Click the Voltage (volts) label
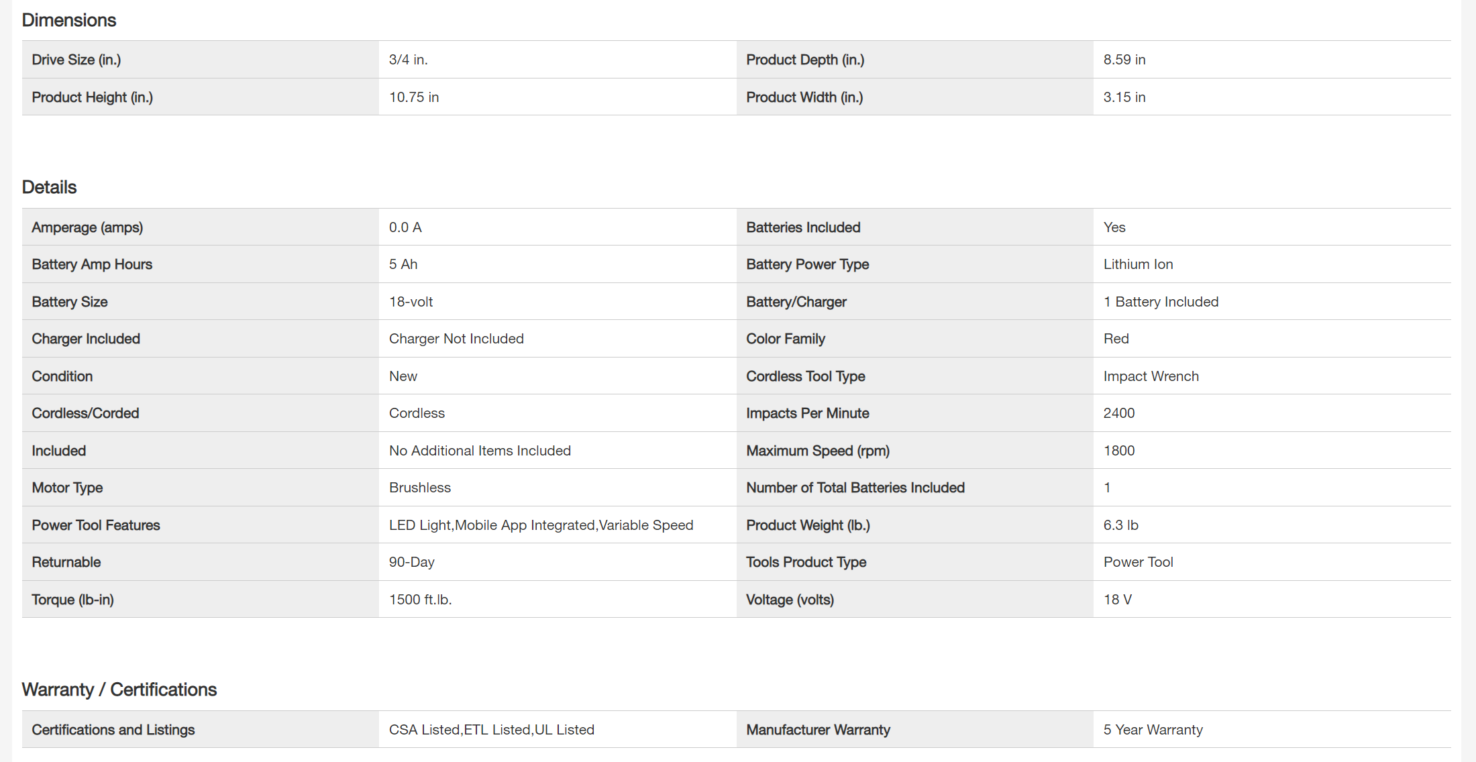Image resolution: width=1476 pixels, height=762 pixels. click(790, 600)
